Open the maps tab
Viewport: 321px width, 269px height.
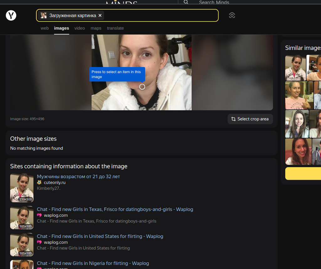96,28
